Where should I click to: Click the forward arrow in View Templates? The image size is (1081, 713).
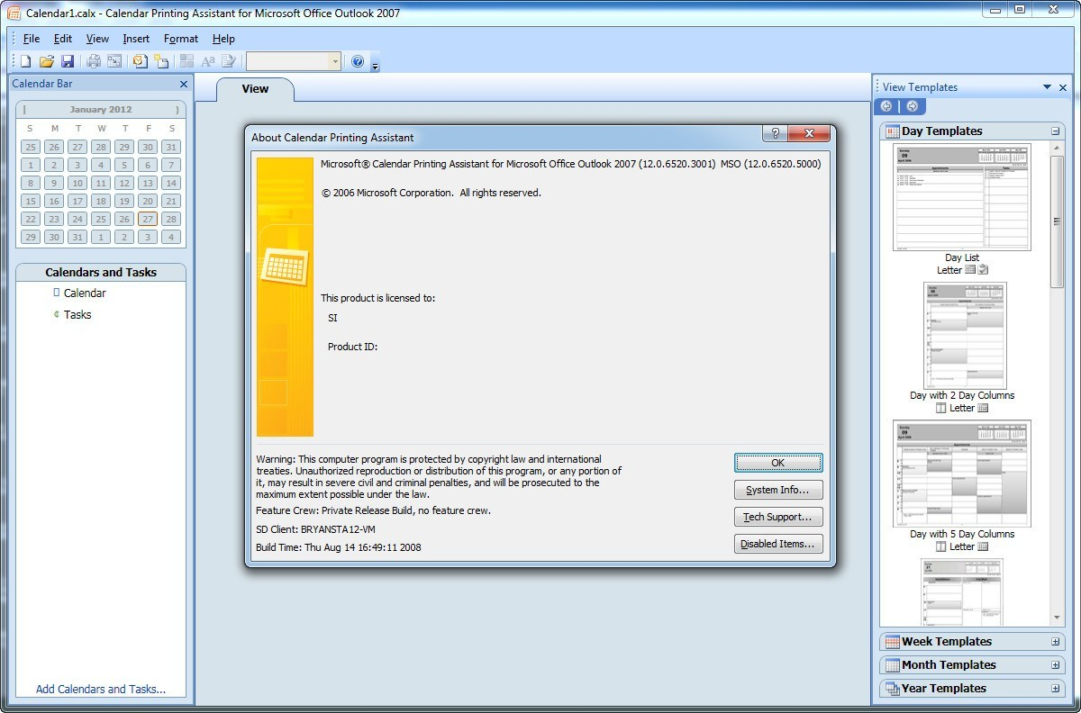(912, 106)
